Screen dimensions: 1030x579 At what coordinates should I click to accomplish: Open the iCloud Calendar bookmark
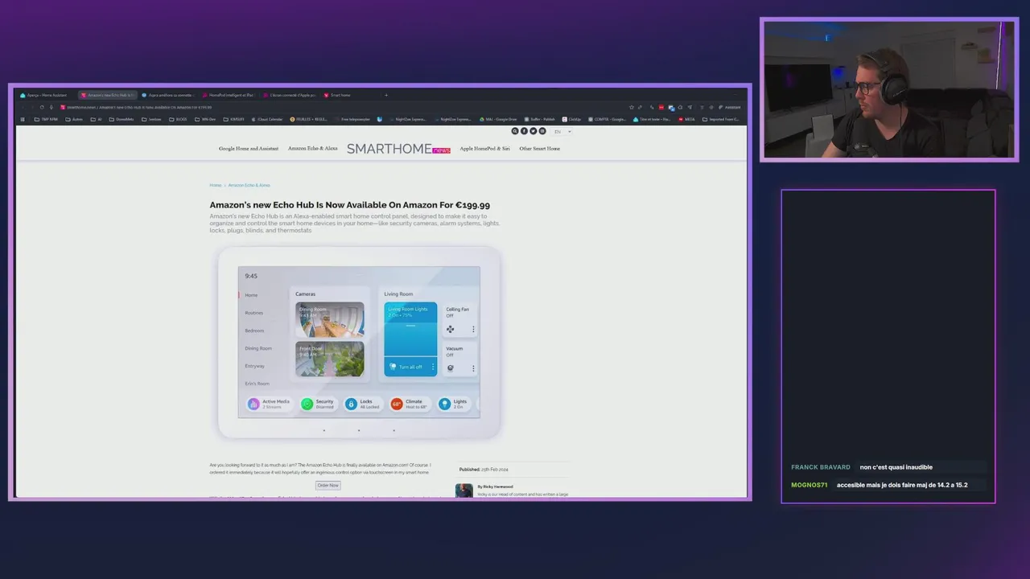tap(268, 119)
